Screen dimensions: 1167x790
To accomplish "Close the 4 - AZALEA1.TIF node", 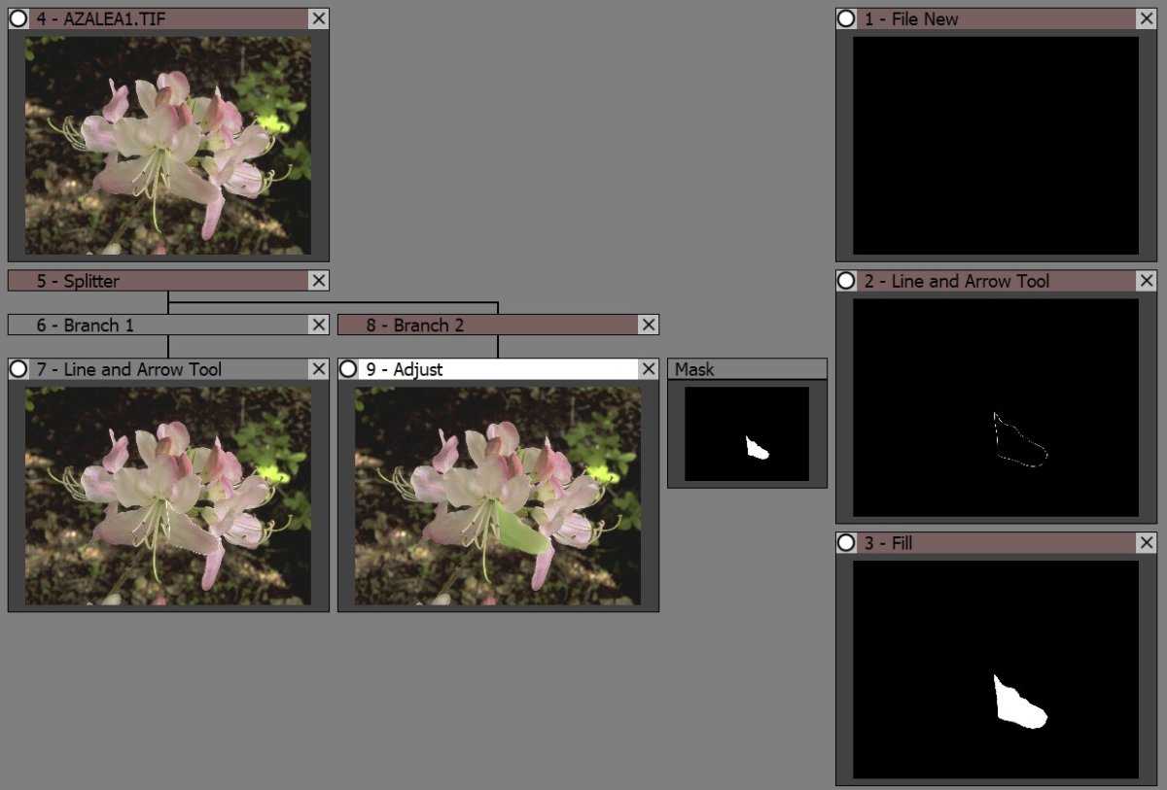I will (x=318, y=18).
